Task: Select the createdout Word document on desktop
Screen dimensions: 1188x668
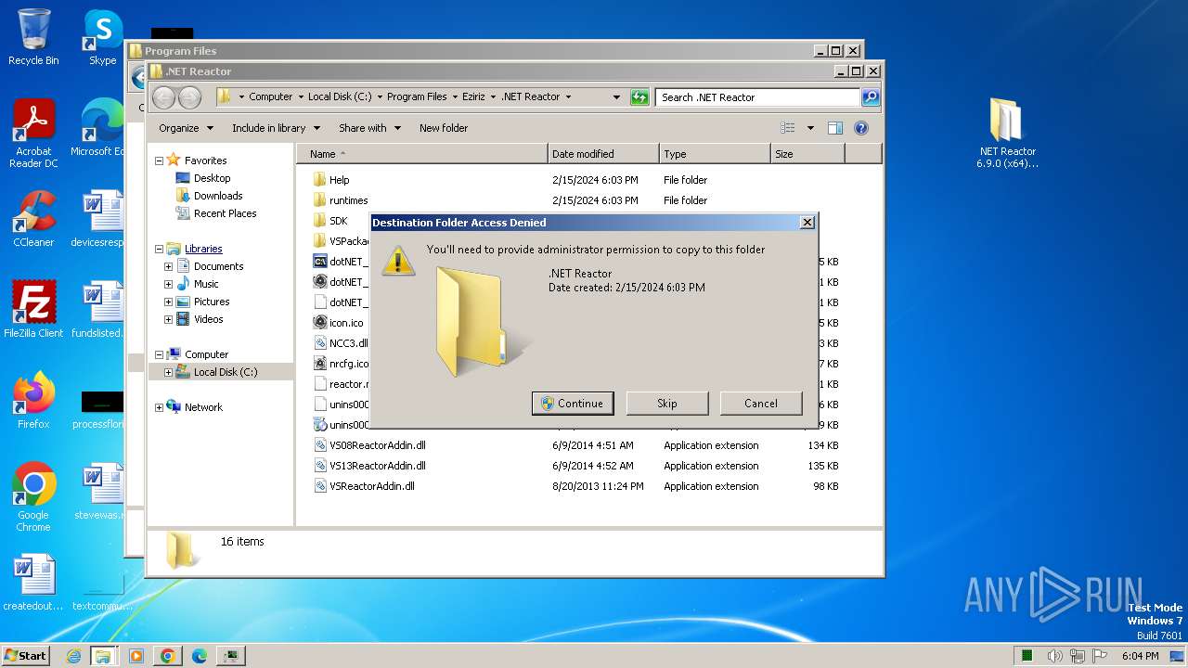Action: click(x=33, y=583)
